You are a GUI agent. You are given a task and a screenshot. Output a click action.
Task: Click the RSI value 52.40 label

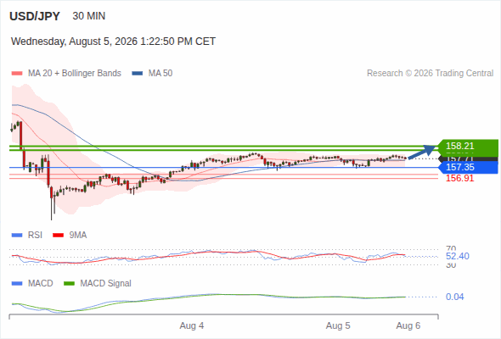click(458, 256)
